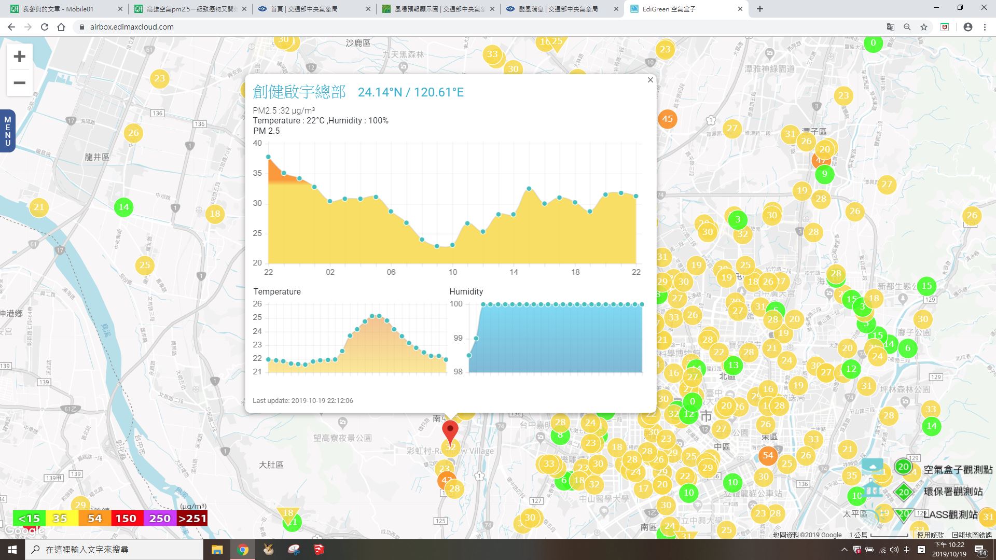Click the 中 input method indicator

point(907,550)
